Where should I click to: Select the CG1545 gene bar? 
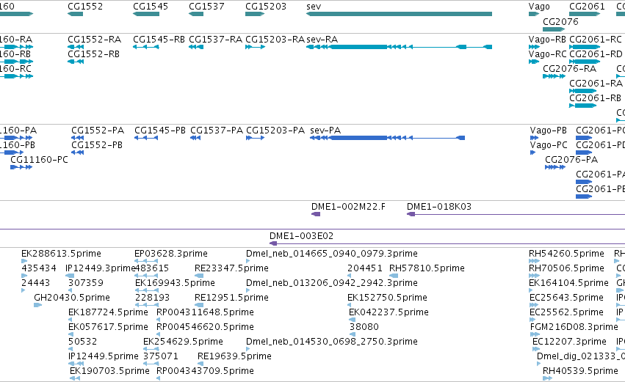coord(146,14)
